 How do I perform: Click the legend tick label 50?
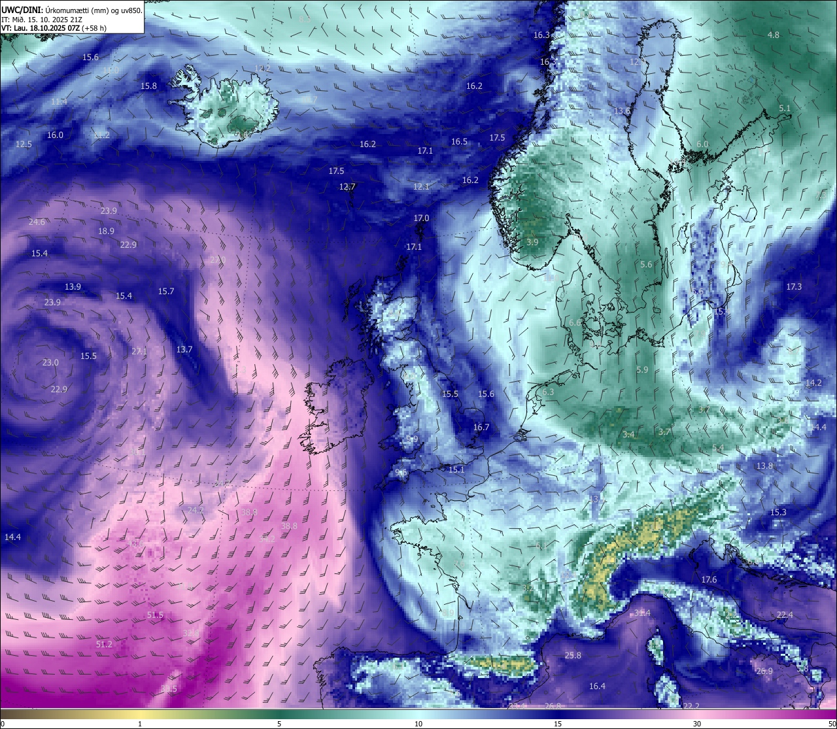click(x=831, y=724)
